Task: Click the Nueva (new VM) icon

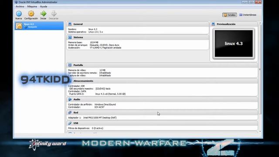Action: [19, 14]
